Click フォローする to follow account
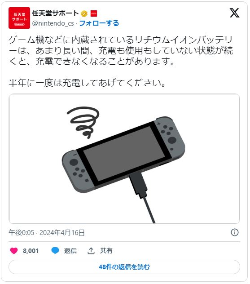The height and width of the screenshot is (284, 250). pyautogui.click(x=99, y=23)
